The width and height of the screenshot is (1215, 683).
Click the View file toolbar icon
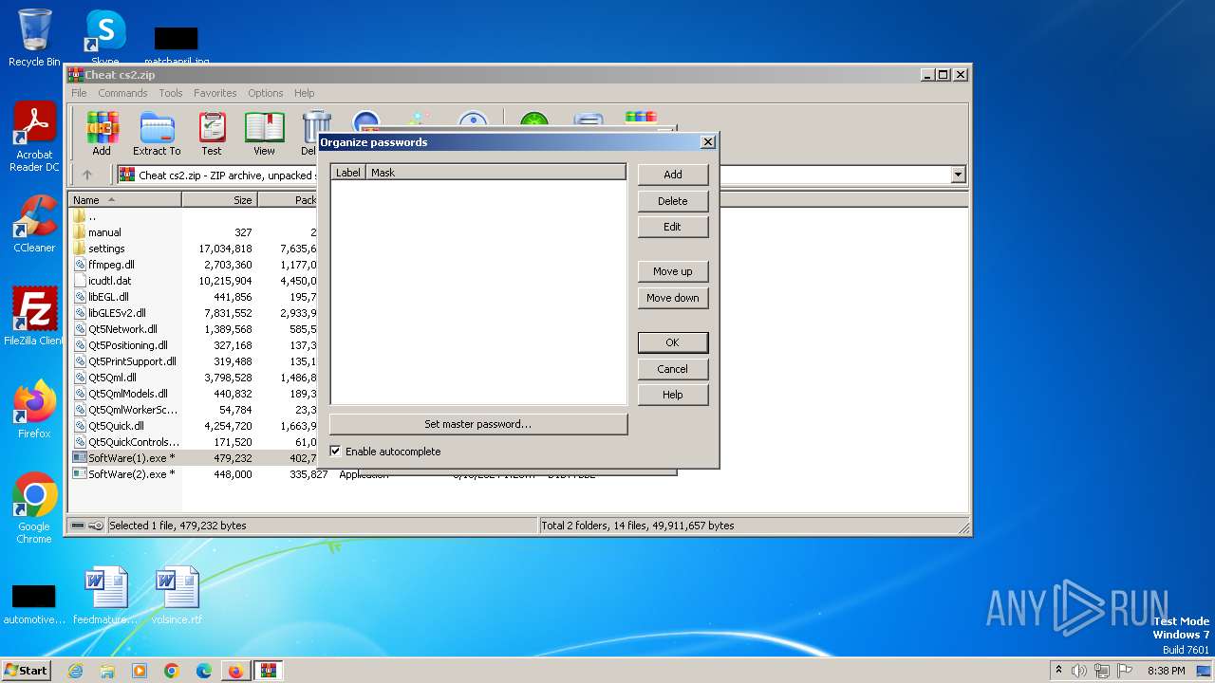pos(264,133)
